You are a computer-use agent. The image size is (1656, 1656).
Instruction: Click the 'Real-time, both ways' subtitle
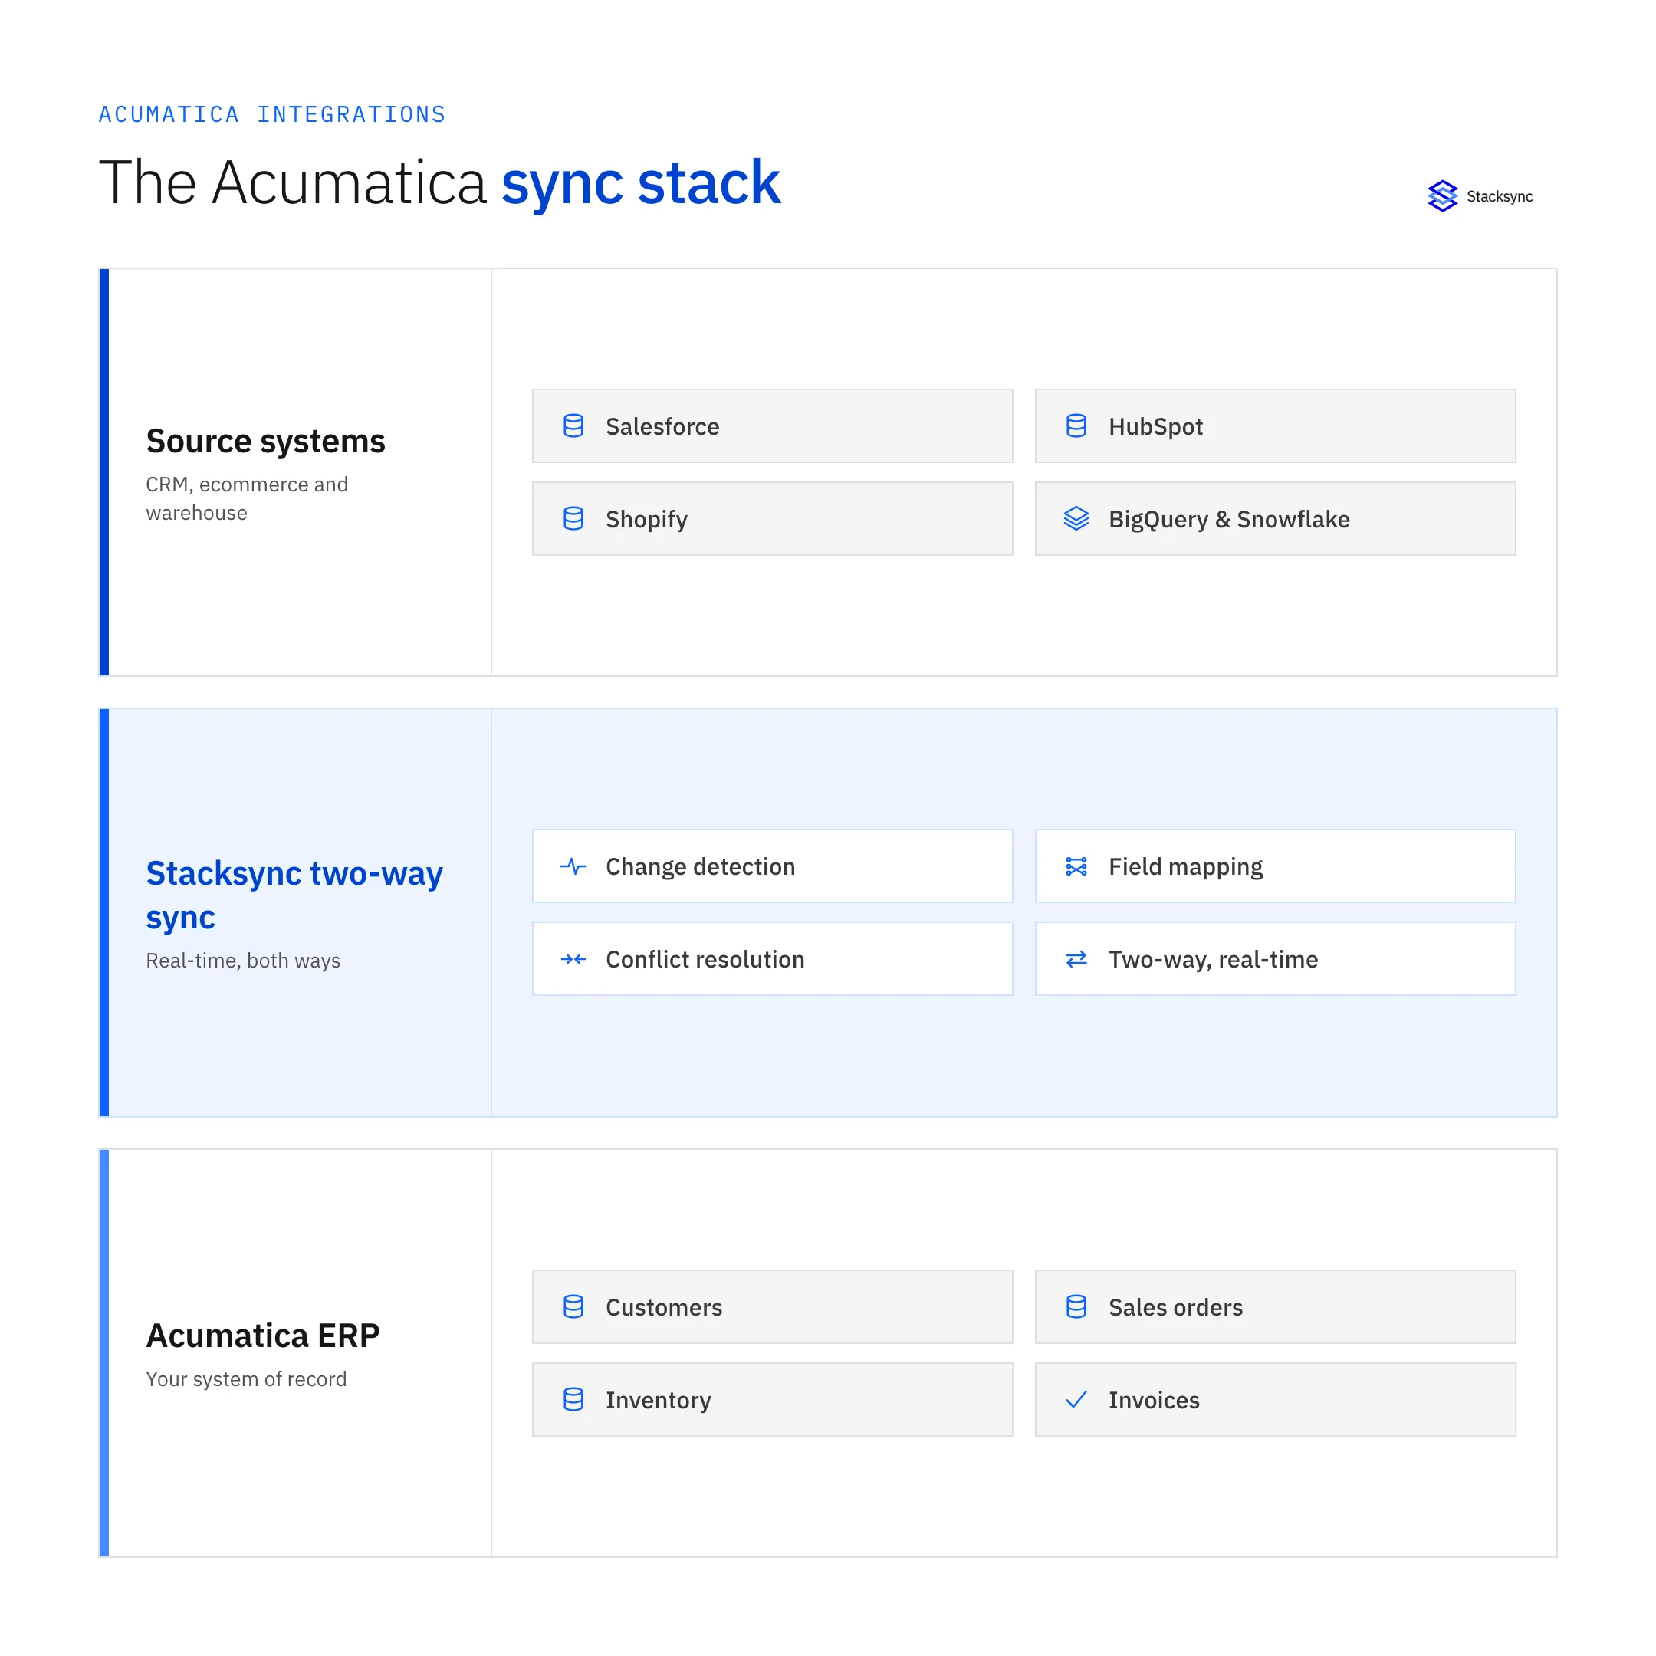[x=242, y=960]
